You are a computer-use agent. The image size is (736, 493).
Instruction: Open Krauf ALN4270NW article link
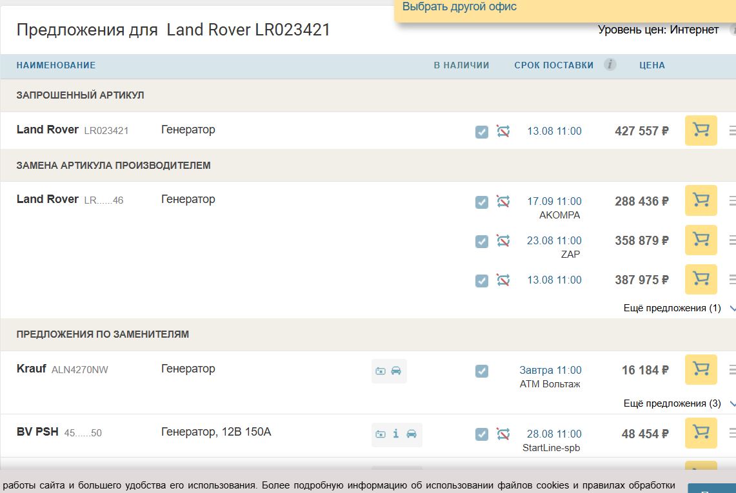[80, 370]
